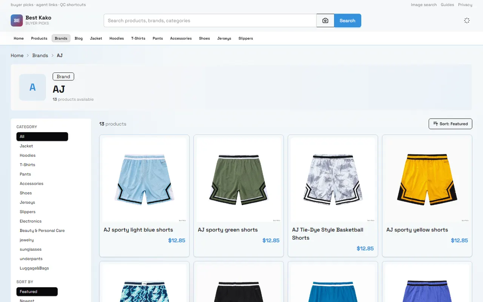Go to Hoodies in top navigation
This screenshot has height=302, width=483.
(x=117, y=39)
